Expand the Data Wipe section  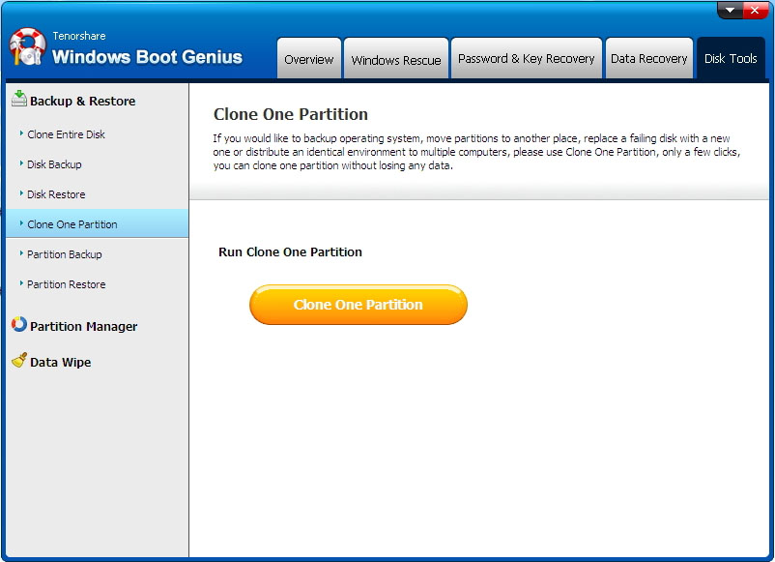[x=60, y=362]
